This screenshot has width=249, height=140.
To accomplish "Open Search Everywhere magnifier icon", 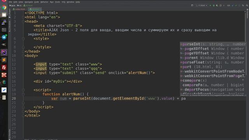I will pos(247,5).
